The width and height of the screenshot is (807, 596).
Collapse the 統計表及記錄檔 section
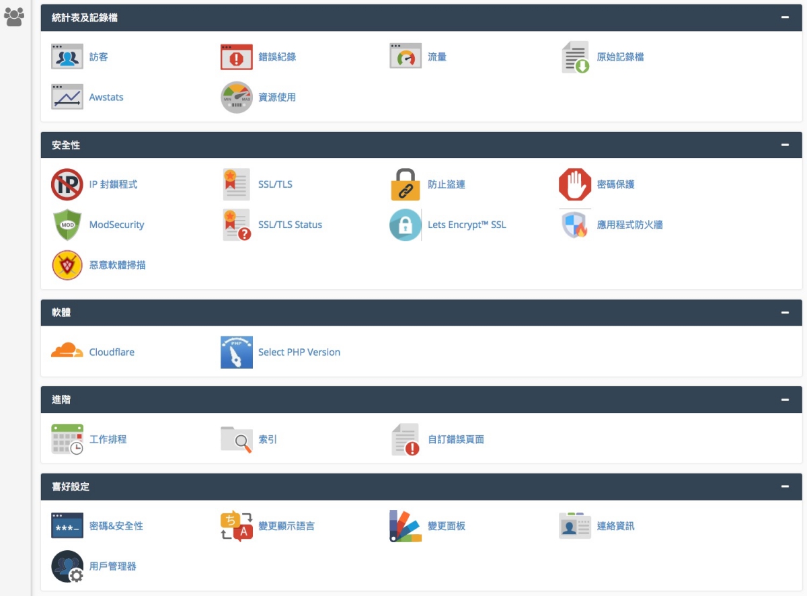click(785, 17)
